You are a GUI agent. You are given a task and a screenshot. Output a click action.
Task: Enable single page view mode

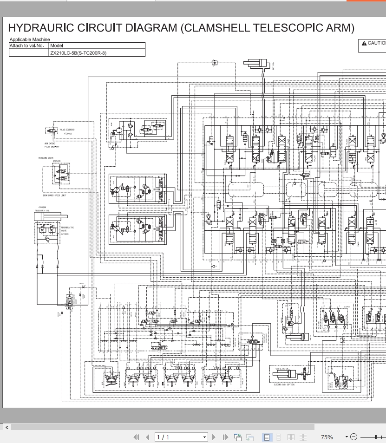(x=267, y=437)
